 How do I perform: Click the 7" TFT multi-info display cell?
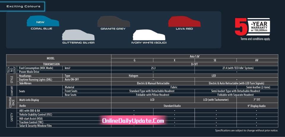pyautogui.click(x=257, y=100)
